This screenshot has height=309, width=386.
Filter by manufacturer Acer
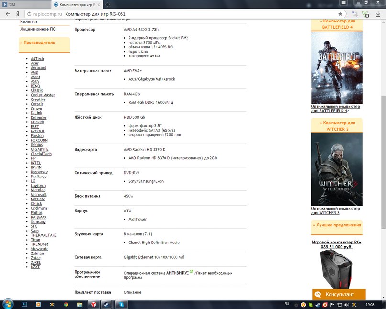[x=34, y=63]
